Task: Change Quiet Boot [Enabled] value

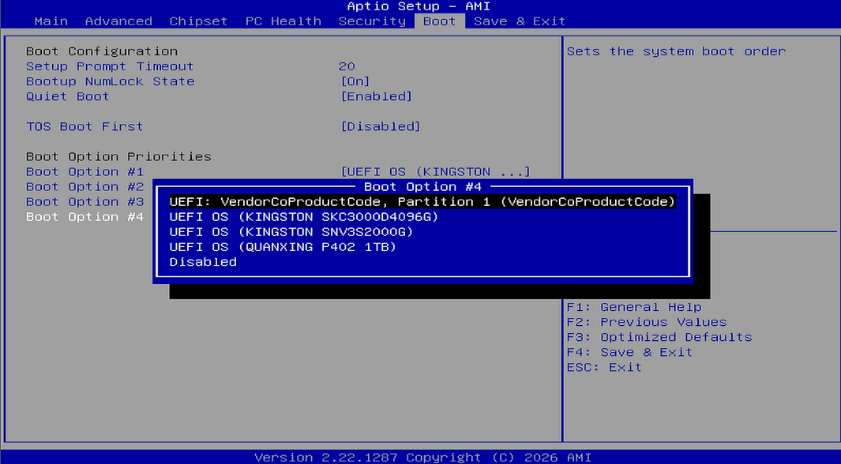Action: point(377,96)
